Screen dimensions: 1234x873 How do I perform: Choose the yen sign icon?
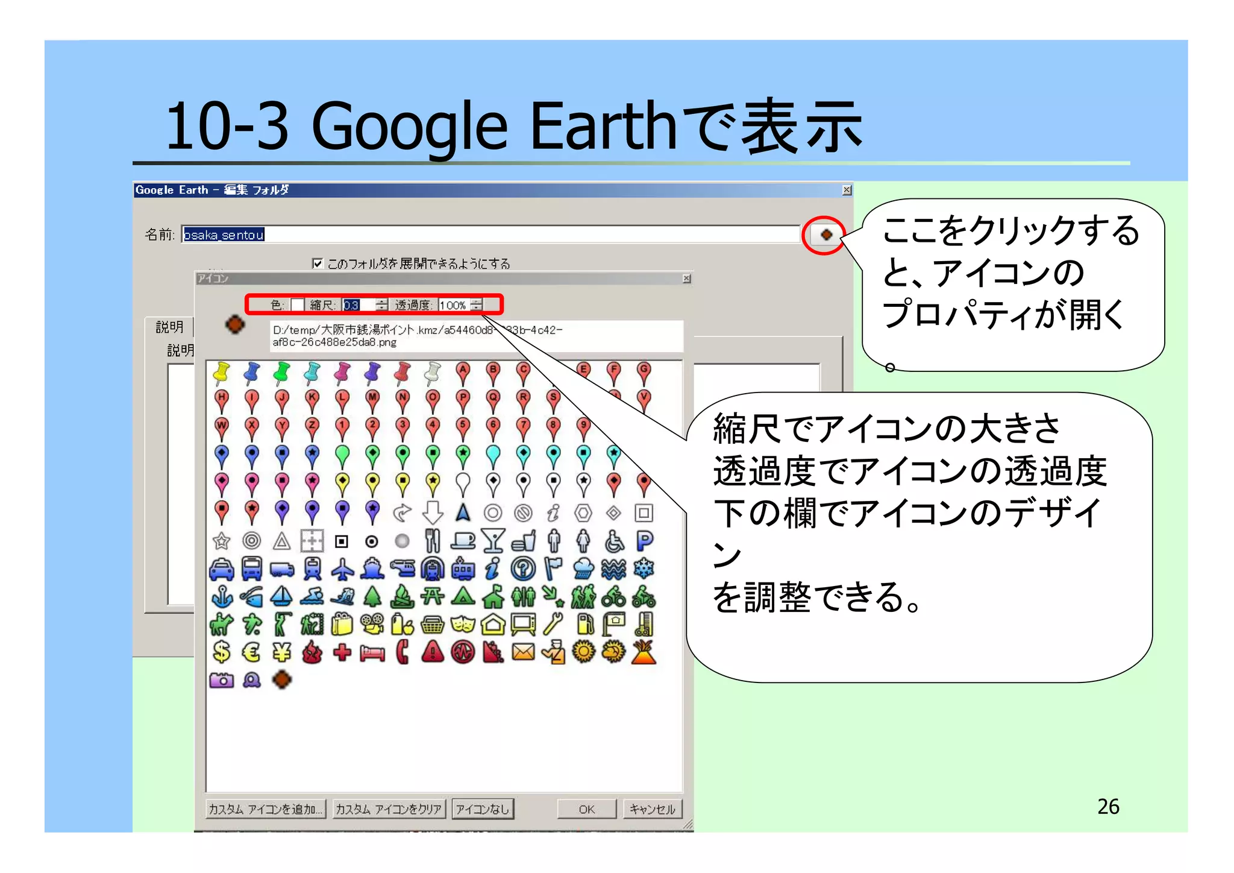[x=281, y=652]
